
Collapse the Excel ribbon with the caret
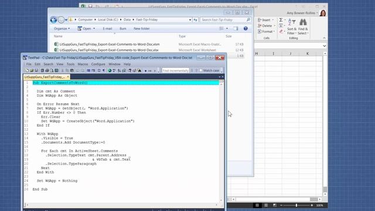coord(324,38)
